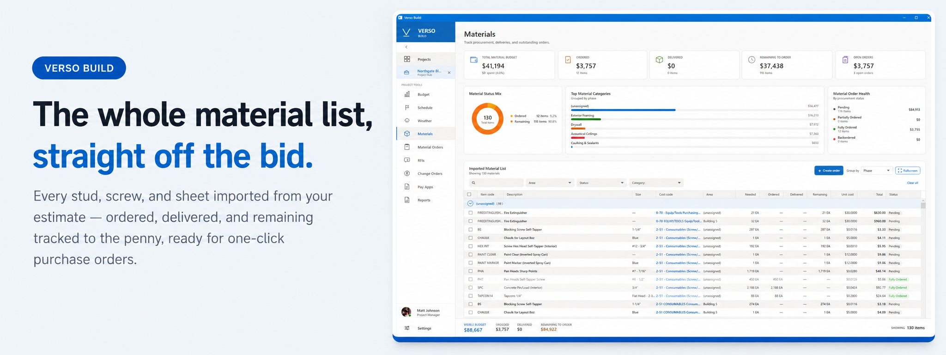Click the Material Orders clipboard icon
Viewport: 946px width, 355px height.
coord(407,147)
